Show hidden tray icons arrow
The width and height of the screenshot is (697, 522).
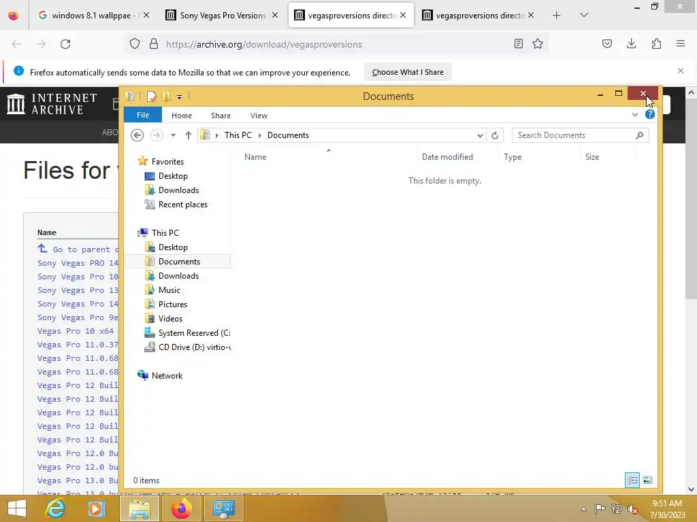583,509
